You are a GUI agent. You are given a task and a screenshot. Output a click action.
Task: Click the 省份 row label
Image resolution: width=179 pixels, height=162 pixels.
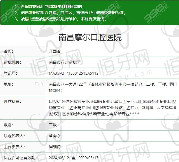[8, 52]
